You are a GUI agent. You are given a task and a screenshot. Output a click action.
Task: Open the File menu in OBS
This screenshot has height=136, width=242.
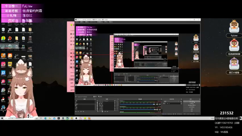(x=77, y=22)
